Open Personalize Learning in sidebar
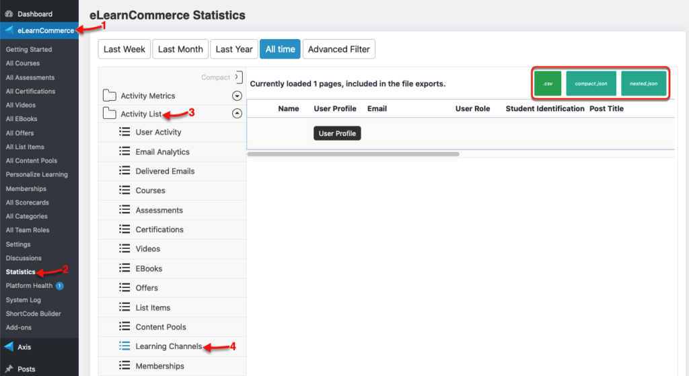 pos(37,174)
